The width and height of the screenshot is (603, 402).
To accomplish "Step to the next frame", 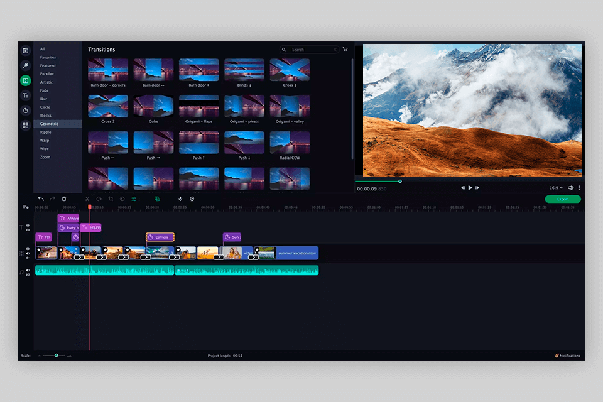I will [x=477, y=188].
